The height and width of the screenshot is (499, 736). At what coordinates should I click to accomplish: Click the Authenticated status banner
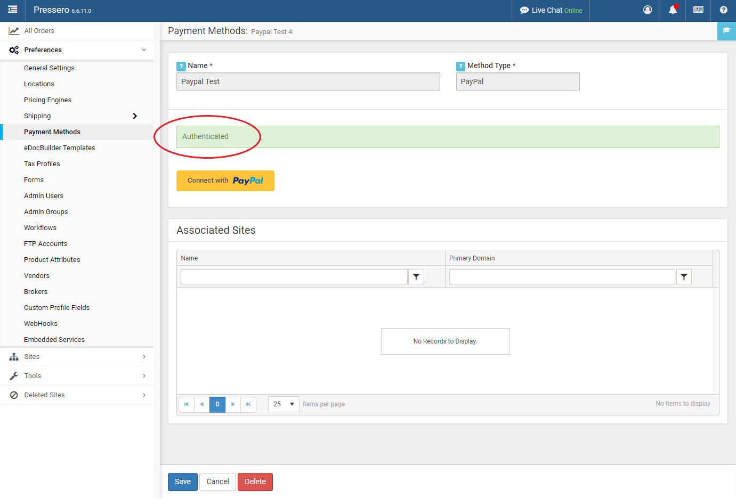click(x=448, y=137)
